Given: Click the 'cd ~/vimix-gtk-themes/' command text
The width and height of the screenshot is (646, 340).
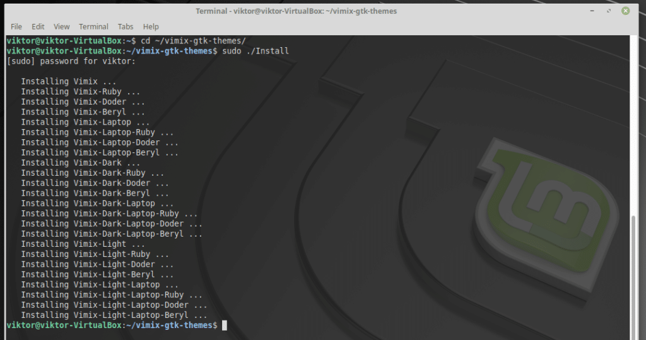Looking at the screenshot, I should 193,41.
